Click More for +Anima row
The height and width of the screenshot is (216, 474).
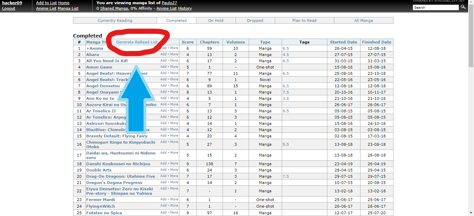tap(174, 48)
